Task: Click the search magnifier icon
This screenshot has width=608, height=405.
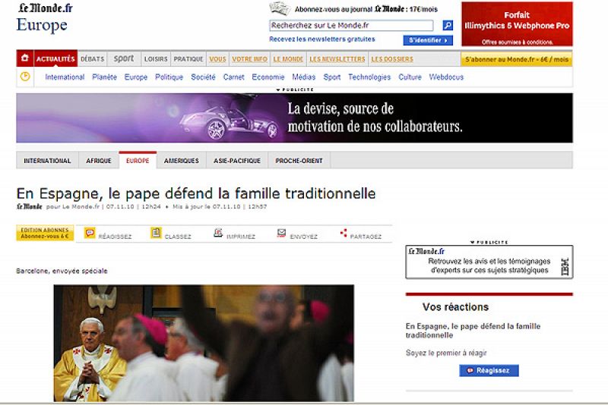Action: [x=448, y=26]
